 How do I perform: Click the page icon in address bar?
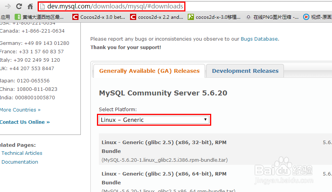(x=43, y=7)
